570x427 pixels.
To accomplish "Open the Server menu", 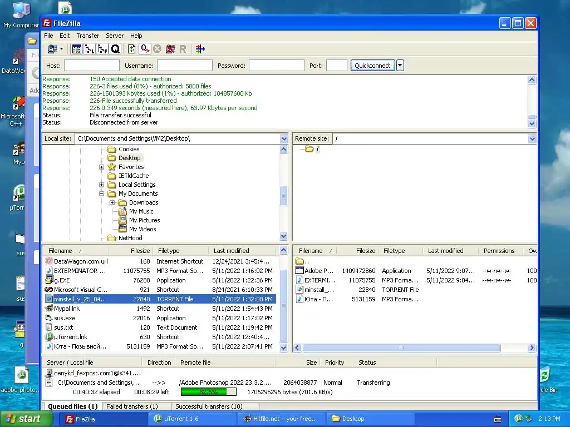I will (x=115, y=36).
